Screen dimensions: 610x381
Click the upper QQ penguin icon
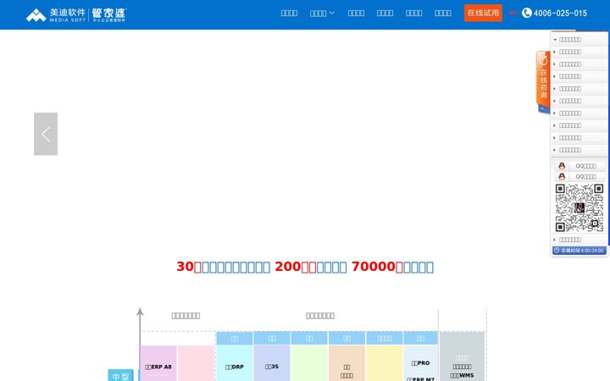[x=562, y=166]
